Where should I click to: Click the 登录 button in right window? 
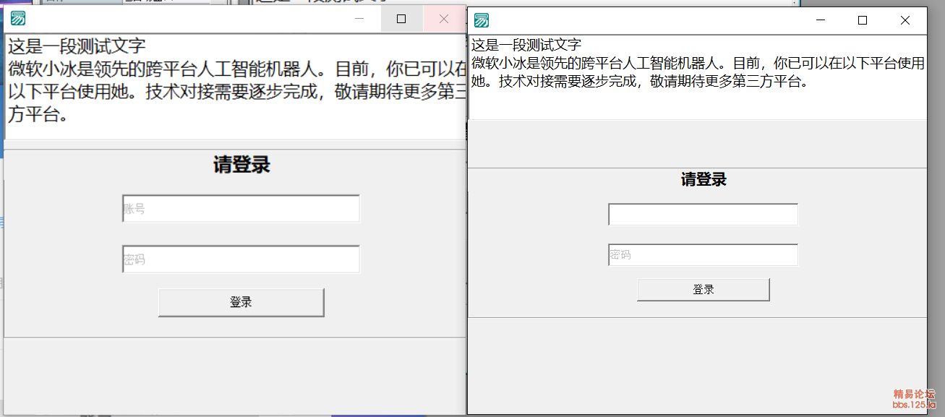click(x=704, y=290)
